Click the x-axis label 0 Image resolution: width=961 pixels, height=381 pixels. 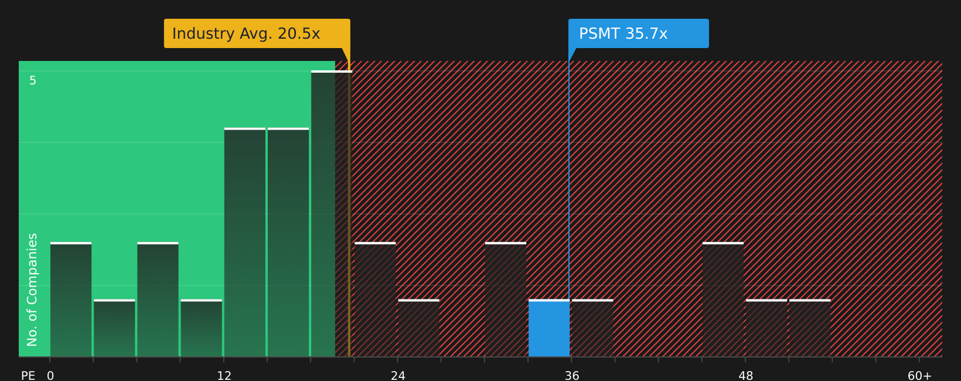point(50,376)
